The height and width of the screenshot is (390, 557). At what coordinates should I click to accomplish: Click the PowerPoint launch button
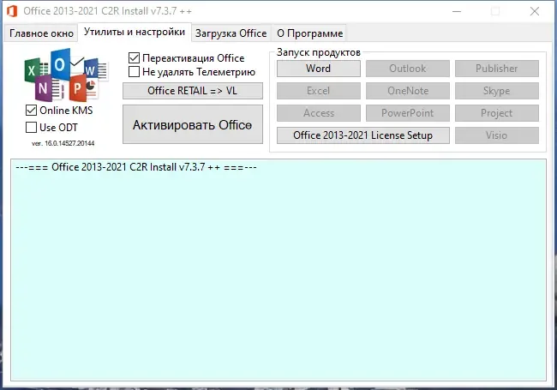[x=407, y=113]
